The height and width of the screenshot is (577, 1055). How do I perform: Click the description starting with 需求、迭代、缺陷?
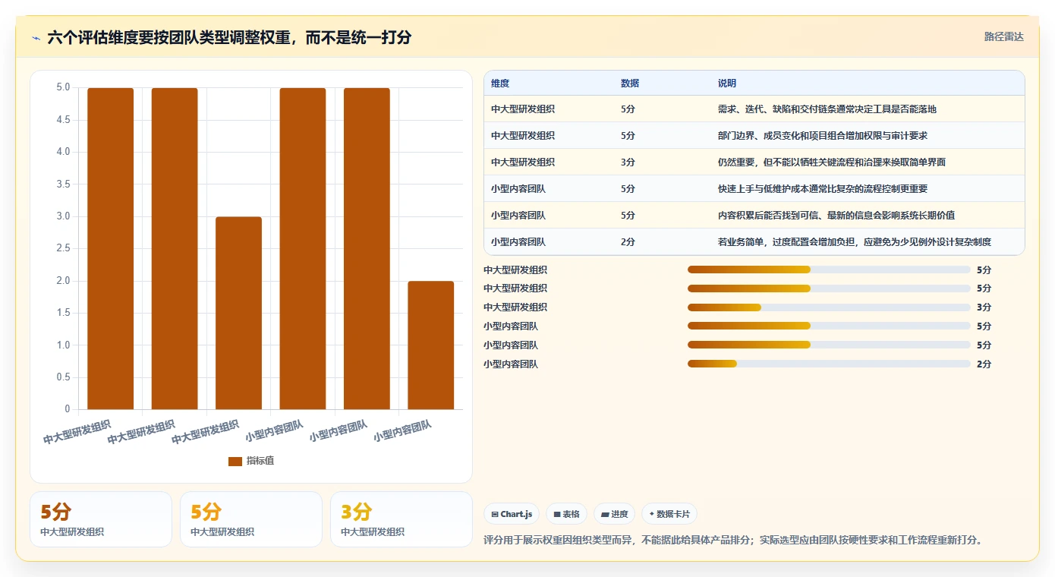[827, 109]
